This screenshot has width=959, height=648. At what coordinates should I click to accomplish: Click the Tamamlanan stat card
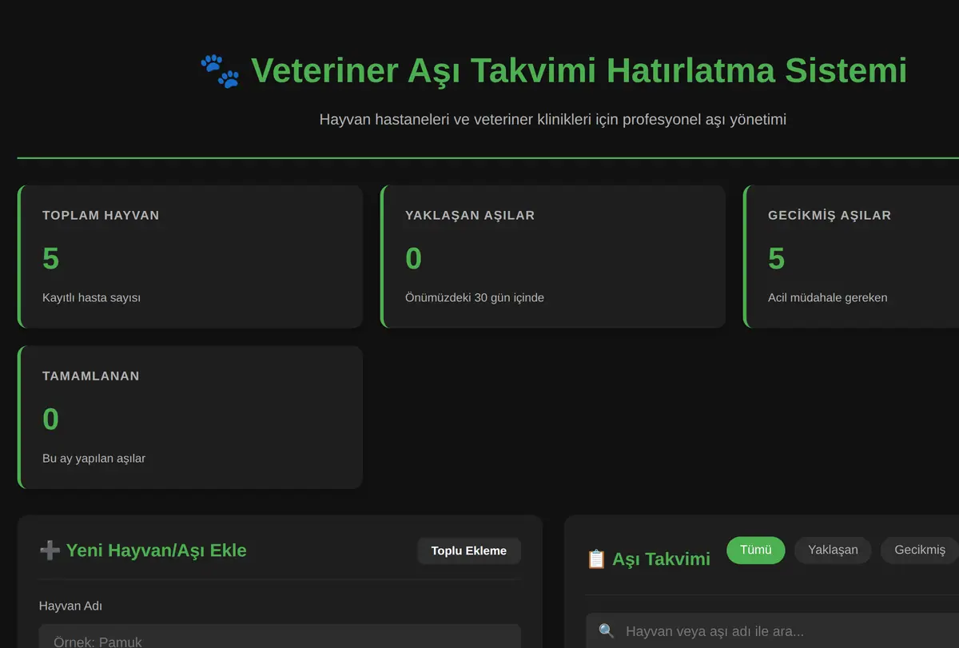(x=190, y=417)
